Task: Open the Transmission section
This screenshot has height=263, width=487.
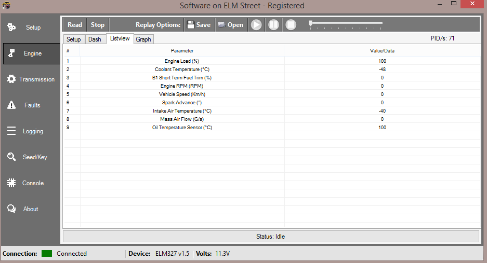Action: pyautogui.click(x=30, y=79)
